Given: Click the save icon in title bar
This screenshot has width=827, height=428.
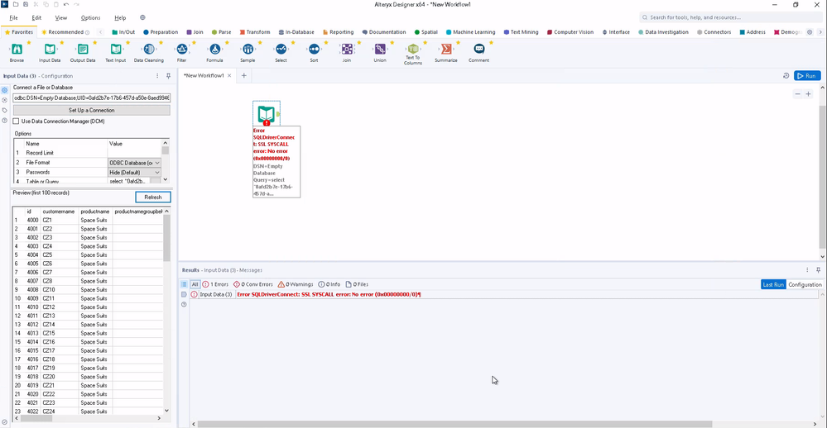Looking at the screenshot, I should (x=26, y=4).
